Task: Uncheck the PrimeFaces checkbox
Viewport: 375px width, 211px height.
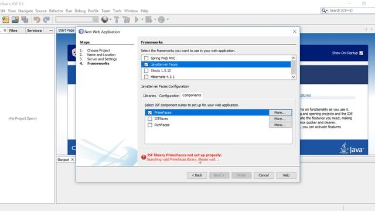Action: 150,113
